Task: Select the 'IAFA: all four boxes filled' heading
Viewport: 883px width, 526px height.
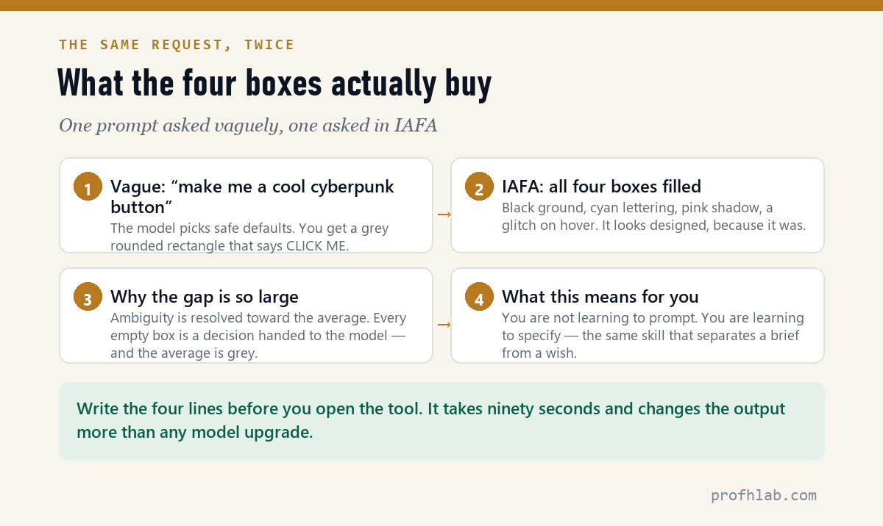Action: (601, 187)
